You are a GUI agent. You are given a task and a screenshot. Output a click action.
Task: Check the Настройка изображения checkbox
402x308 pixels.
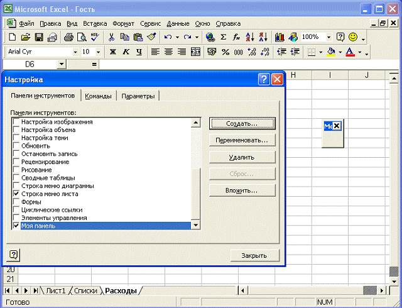coord(16,122)
